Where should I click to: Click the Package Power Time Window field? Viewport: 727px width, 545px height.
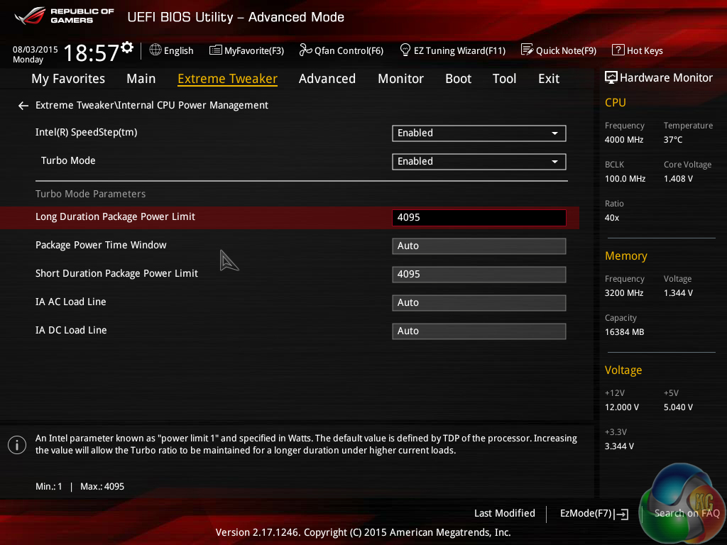click(x=479, y=246)
